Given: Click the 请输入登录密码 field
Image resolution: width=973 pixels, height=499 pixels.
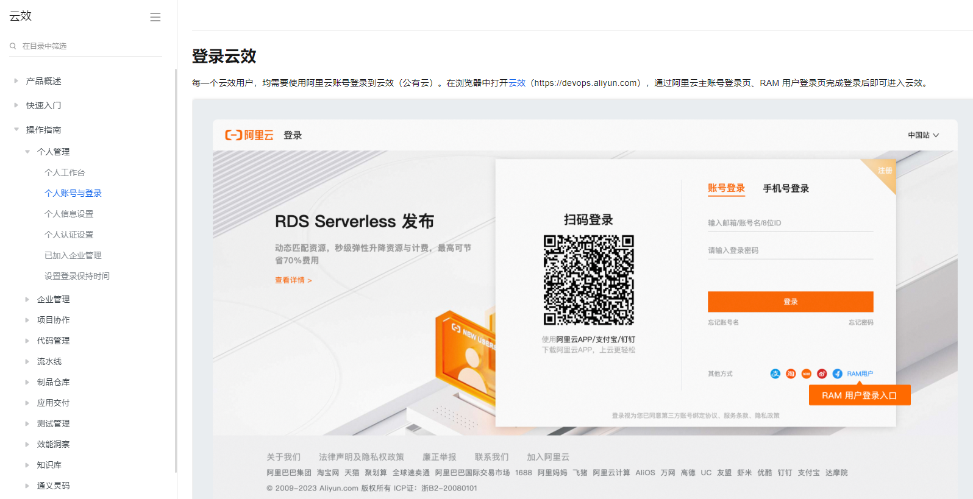Looking at the screenshot, I should [791, 250].
